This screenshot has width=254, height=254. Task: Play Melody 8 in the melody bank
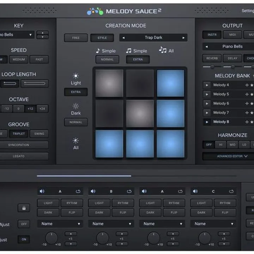(207, 122)
